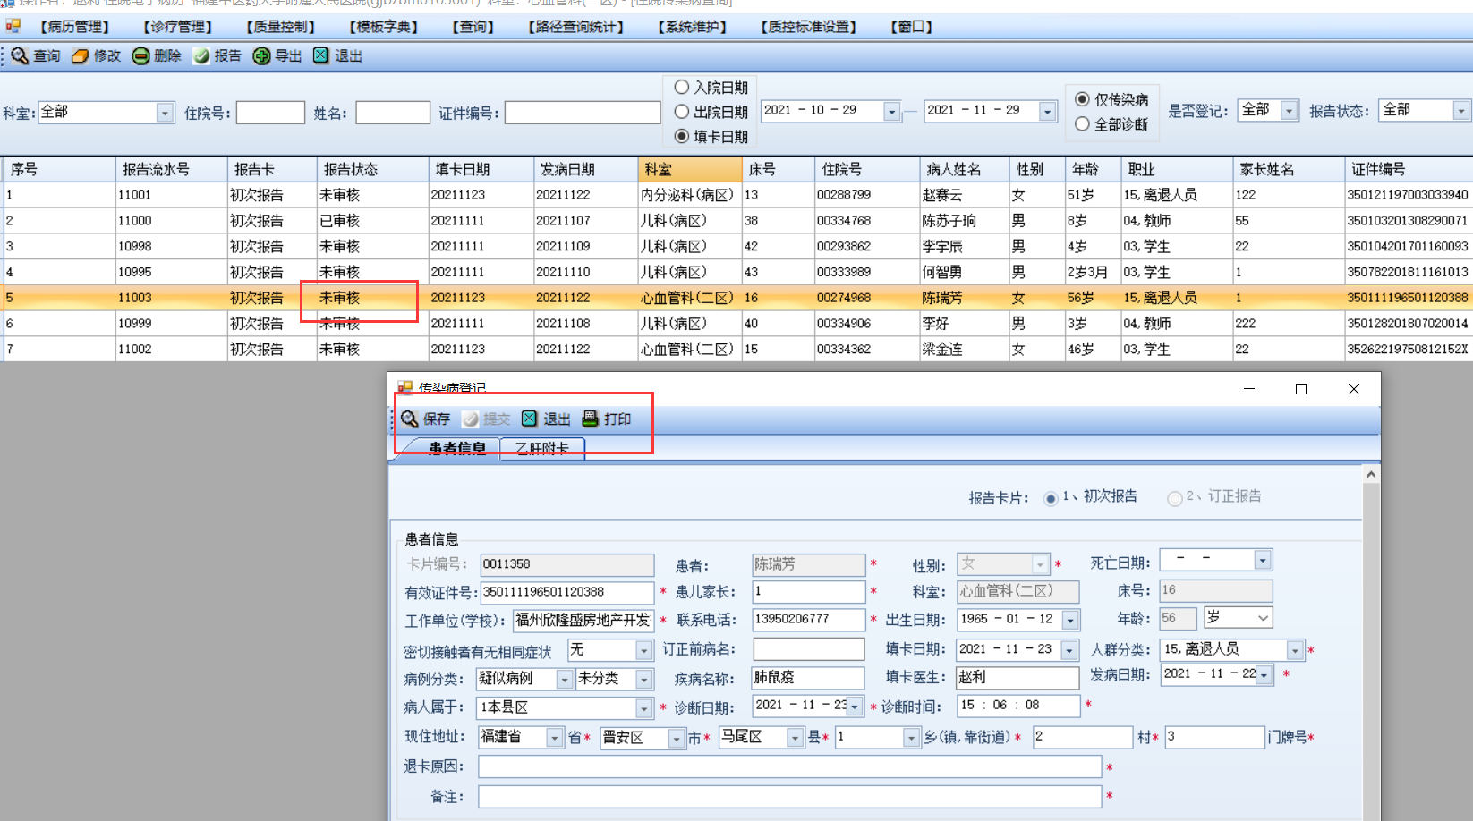Click the dialog scrollbar up arrow
1473x821 pixels.
pyautogui.click(x=1371, y=475)
